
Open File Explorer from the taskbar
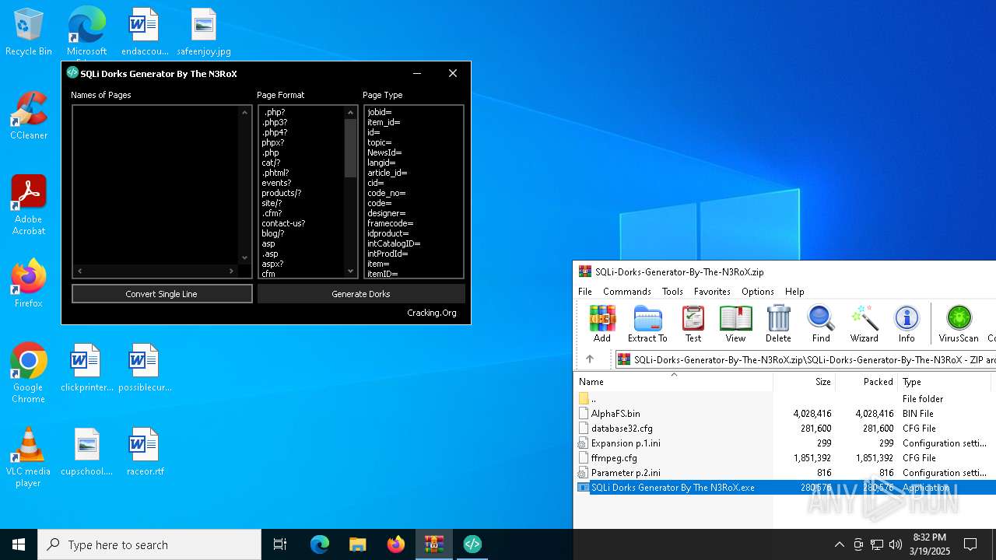tap(358, 544)
